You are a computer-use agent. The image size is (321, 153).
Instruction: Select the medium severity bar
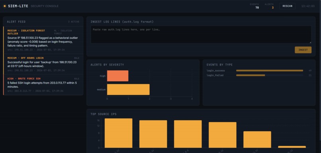tap(128, 90)
